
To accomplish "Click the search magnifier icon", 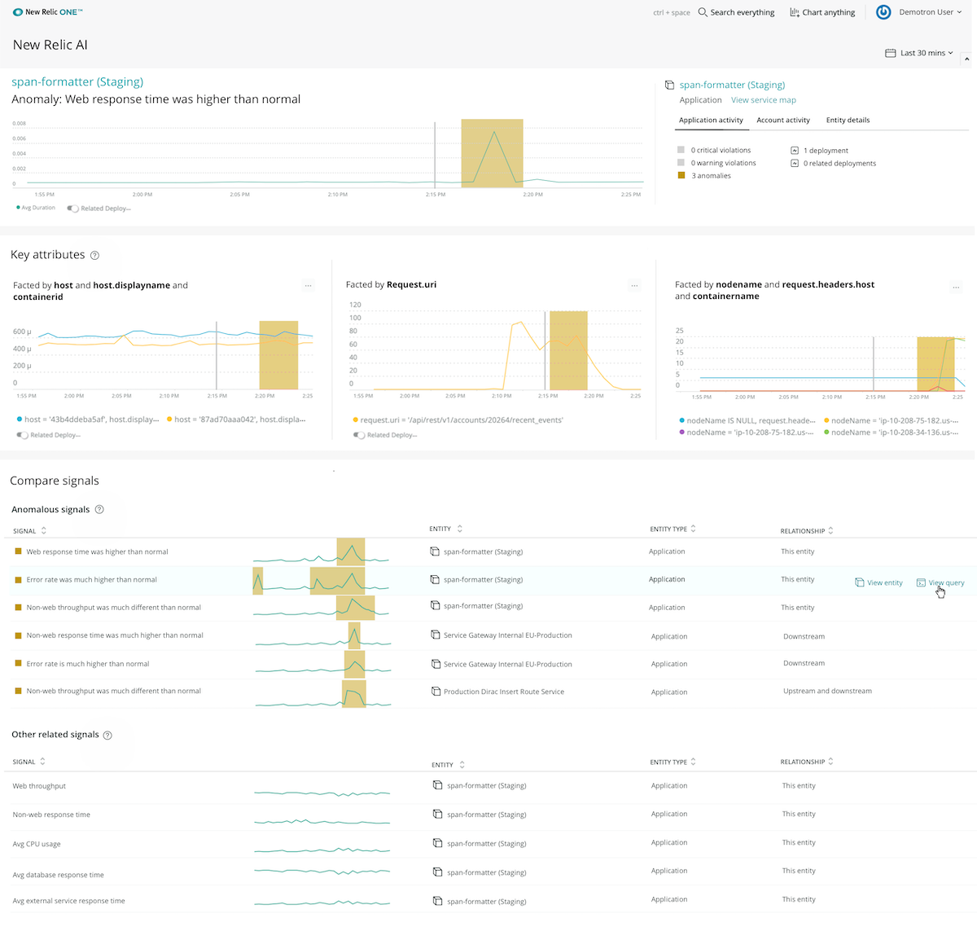I will 703,12.
